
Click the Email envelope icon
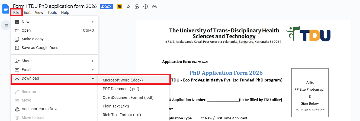[x=17, y=70]
